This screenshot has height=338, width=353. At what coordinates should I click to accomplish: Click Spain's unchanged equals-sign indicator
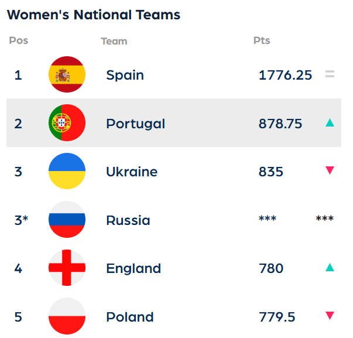point(330,74)
